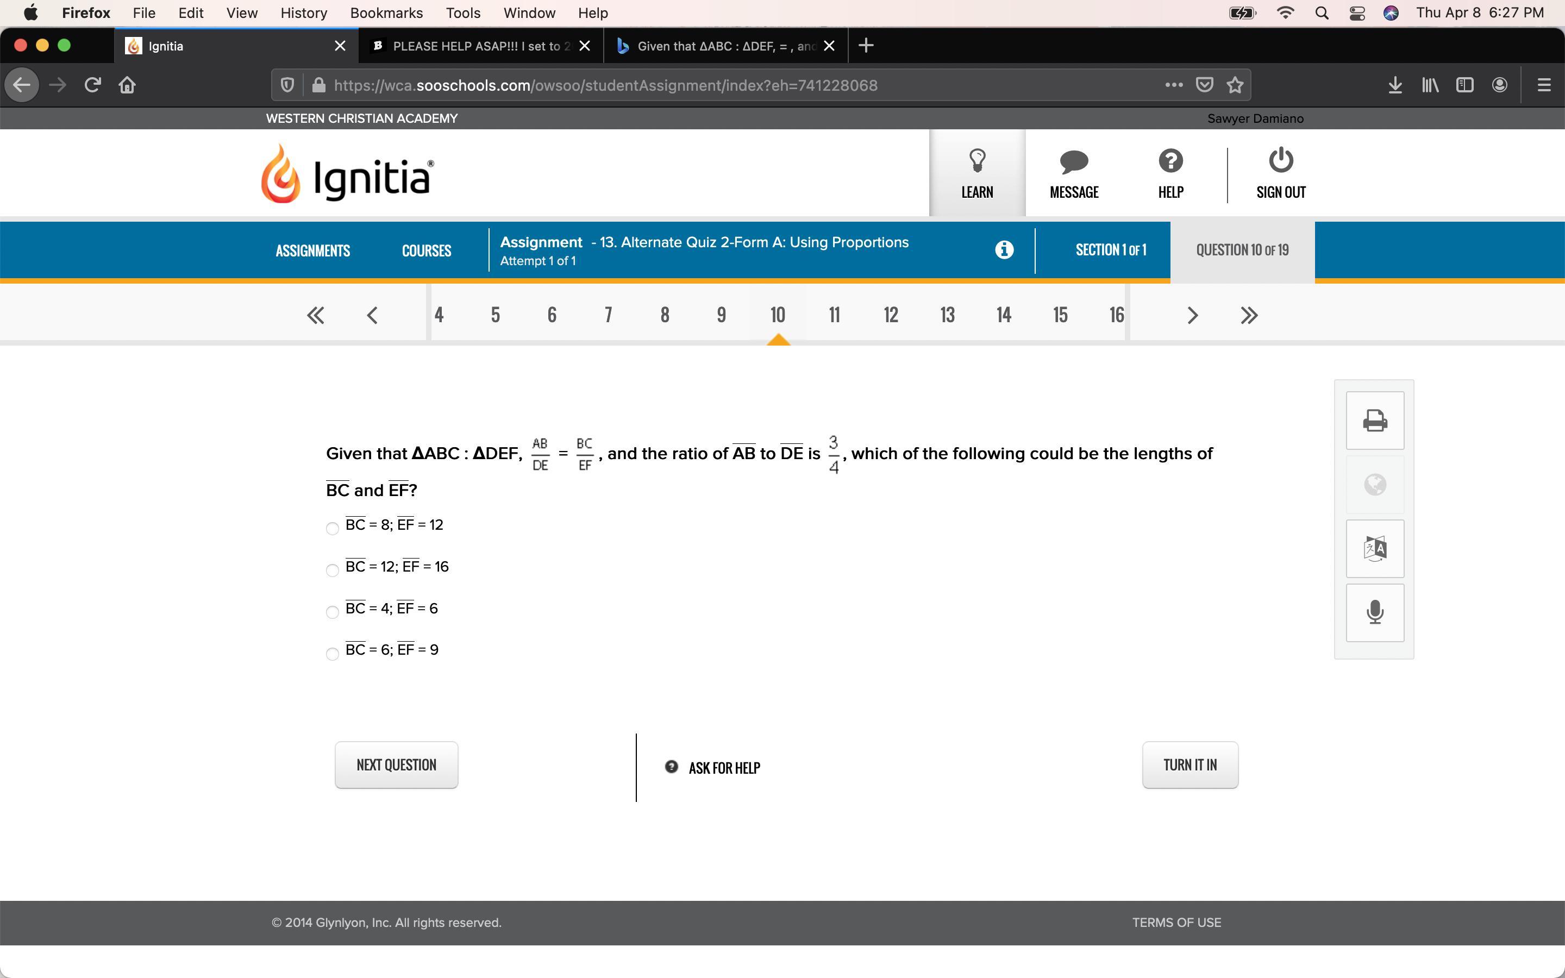Open the Learn lightbulb icon
The width and height of the screenshot is (1565, 978).
tap(976, 161)
